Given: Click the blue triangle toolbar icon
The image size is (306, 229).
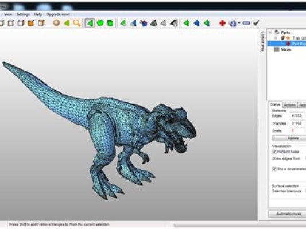Looking at the screenshot, I should click(x=134, y=23).
